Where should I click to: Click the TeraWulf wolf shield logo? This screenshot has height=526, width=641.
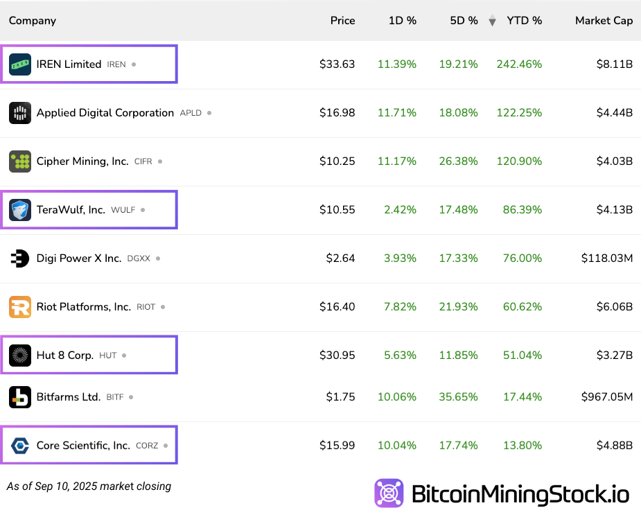pos(20,210)
